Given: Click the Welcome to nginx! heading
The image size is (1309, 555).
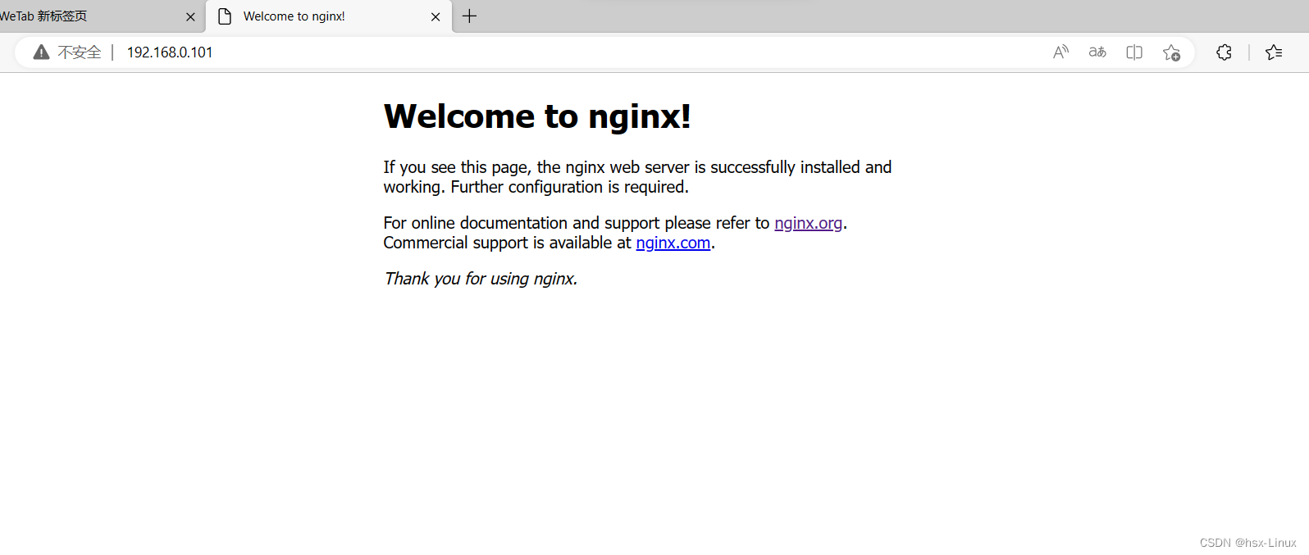Looking at the screenshot, I should 537,116.
